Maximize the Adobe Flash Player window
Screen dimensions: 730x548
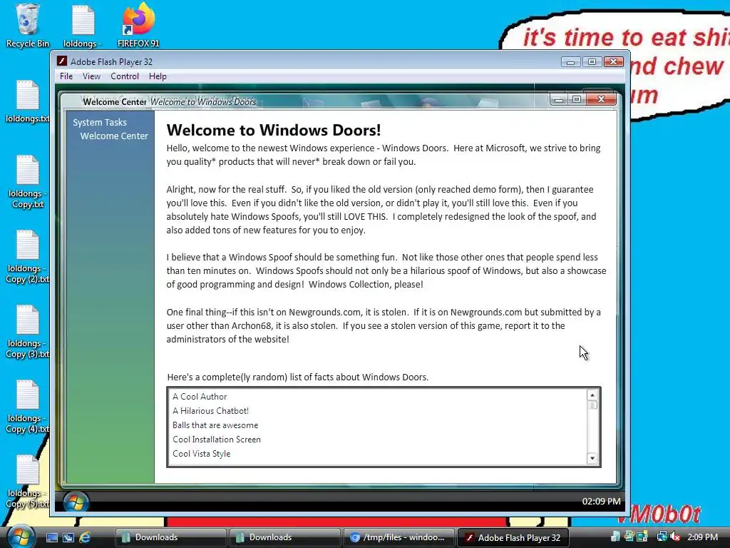(592, 62)
